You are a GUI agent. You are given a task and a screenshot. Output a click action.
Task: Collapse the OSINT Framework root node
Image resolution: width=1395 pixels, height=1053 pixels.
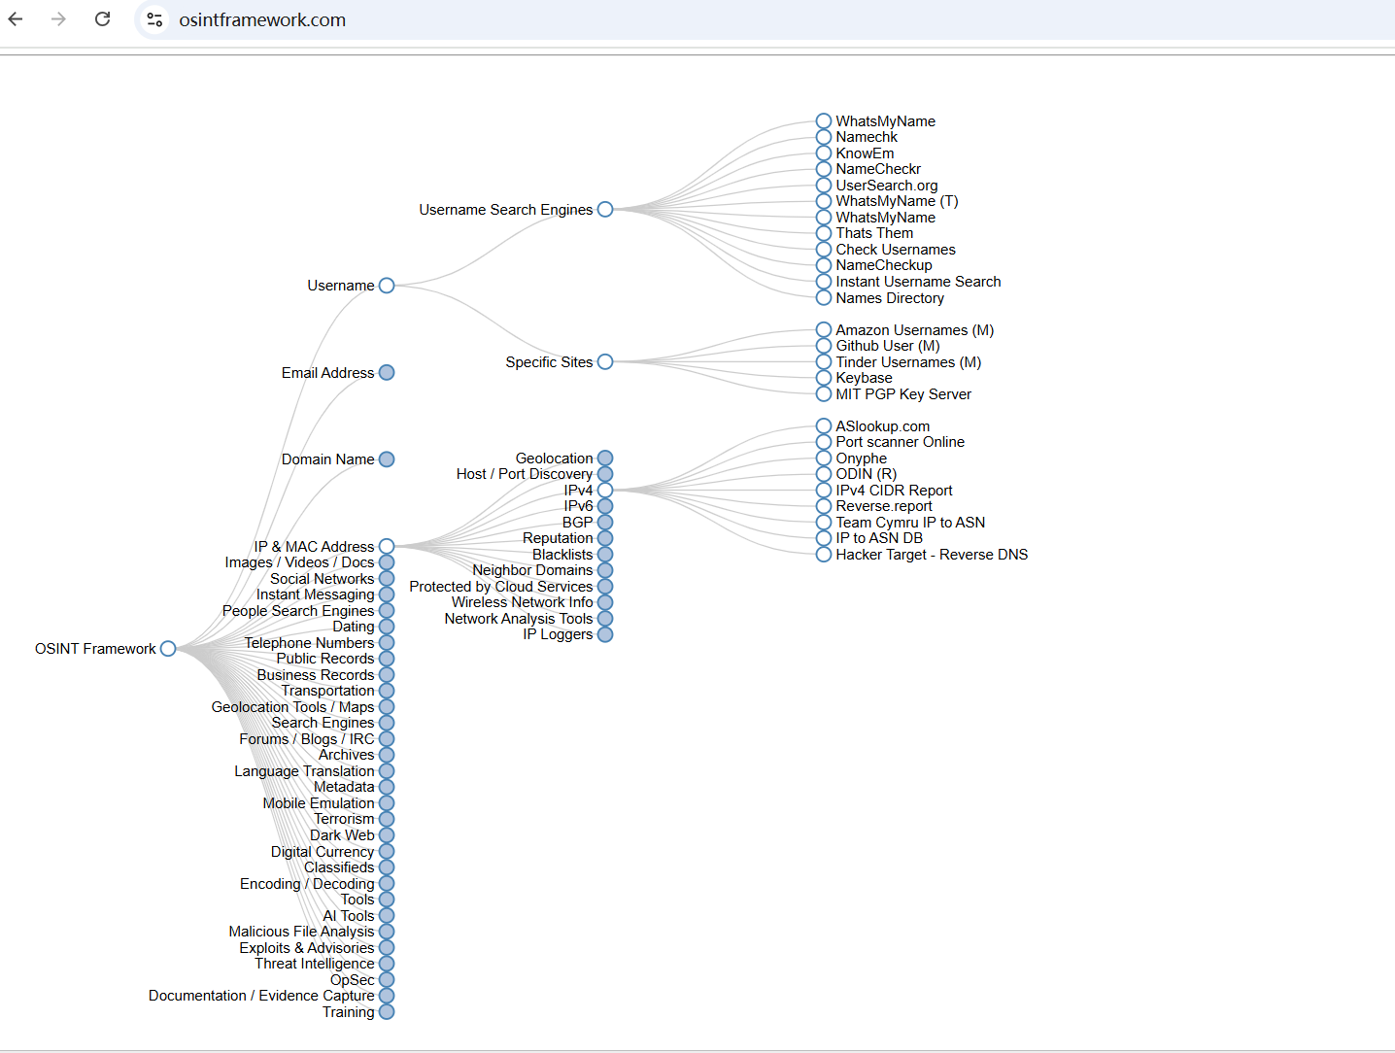[x=168, y=649]
